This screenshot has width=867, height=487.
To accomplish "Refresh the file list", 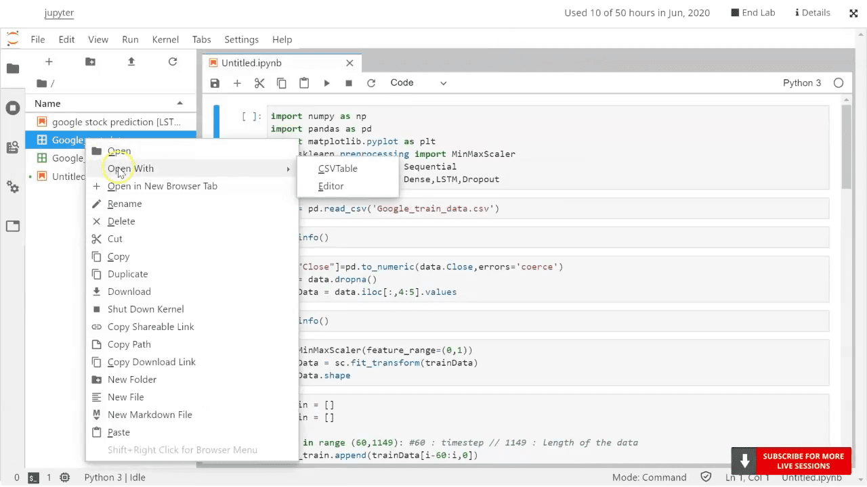I will (173, 62).
